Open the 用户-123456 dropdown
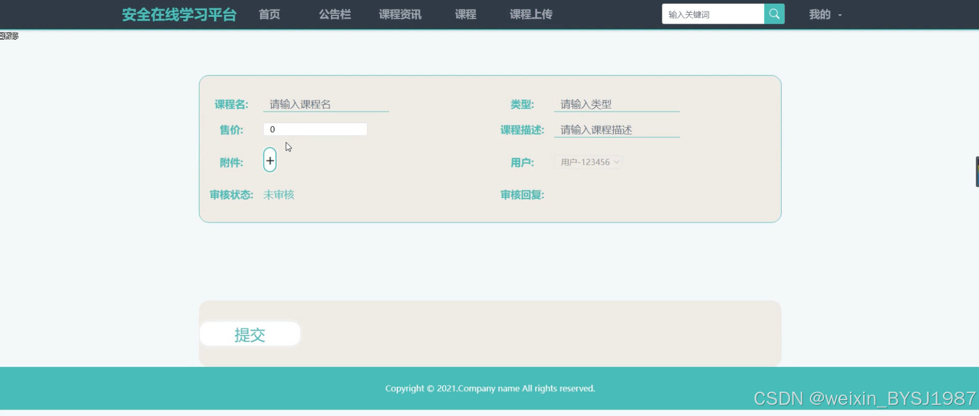 [588, 162]
